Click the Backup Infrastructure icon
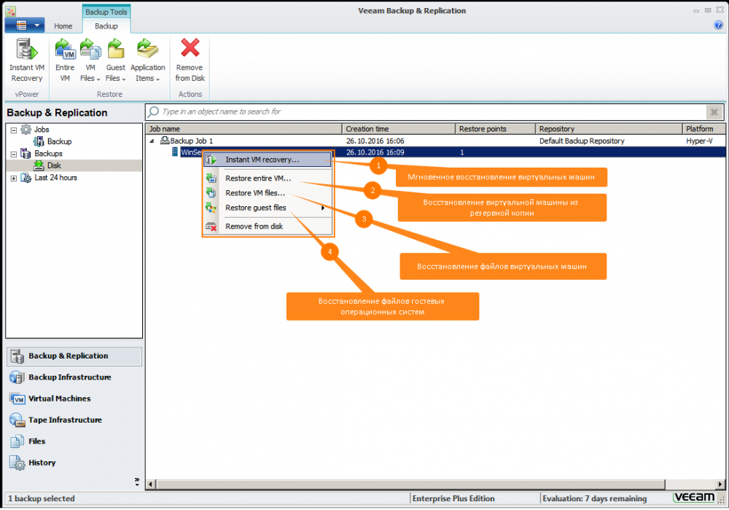Image resolution: width=729 pixels, height=510 pixels. (x=17, y=377)
